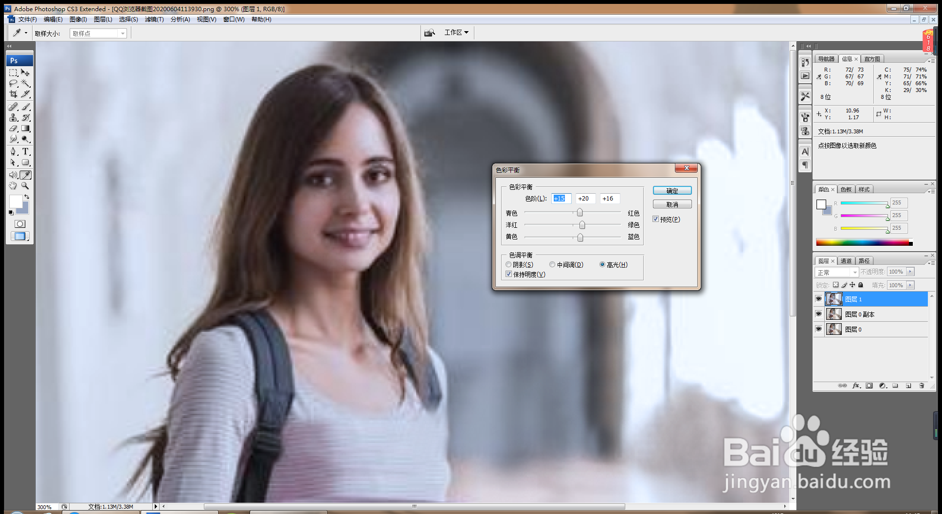Viewport: 942px width, 514px height.
Task: Click the Cyan-Red slider handle
Action: point(580,213)
